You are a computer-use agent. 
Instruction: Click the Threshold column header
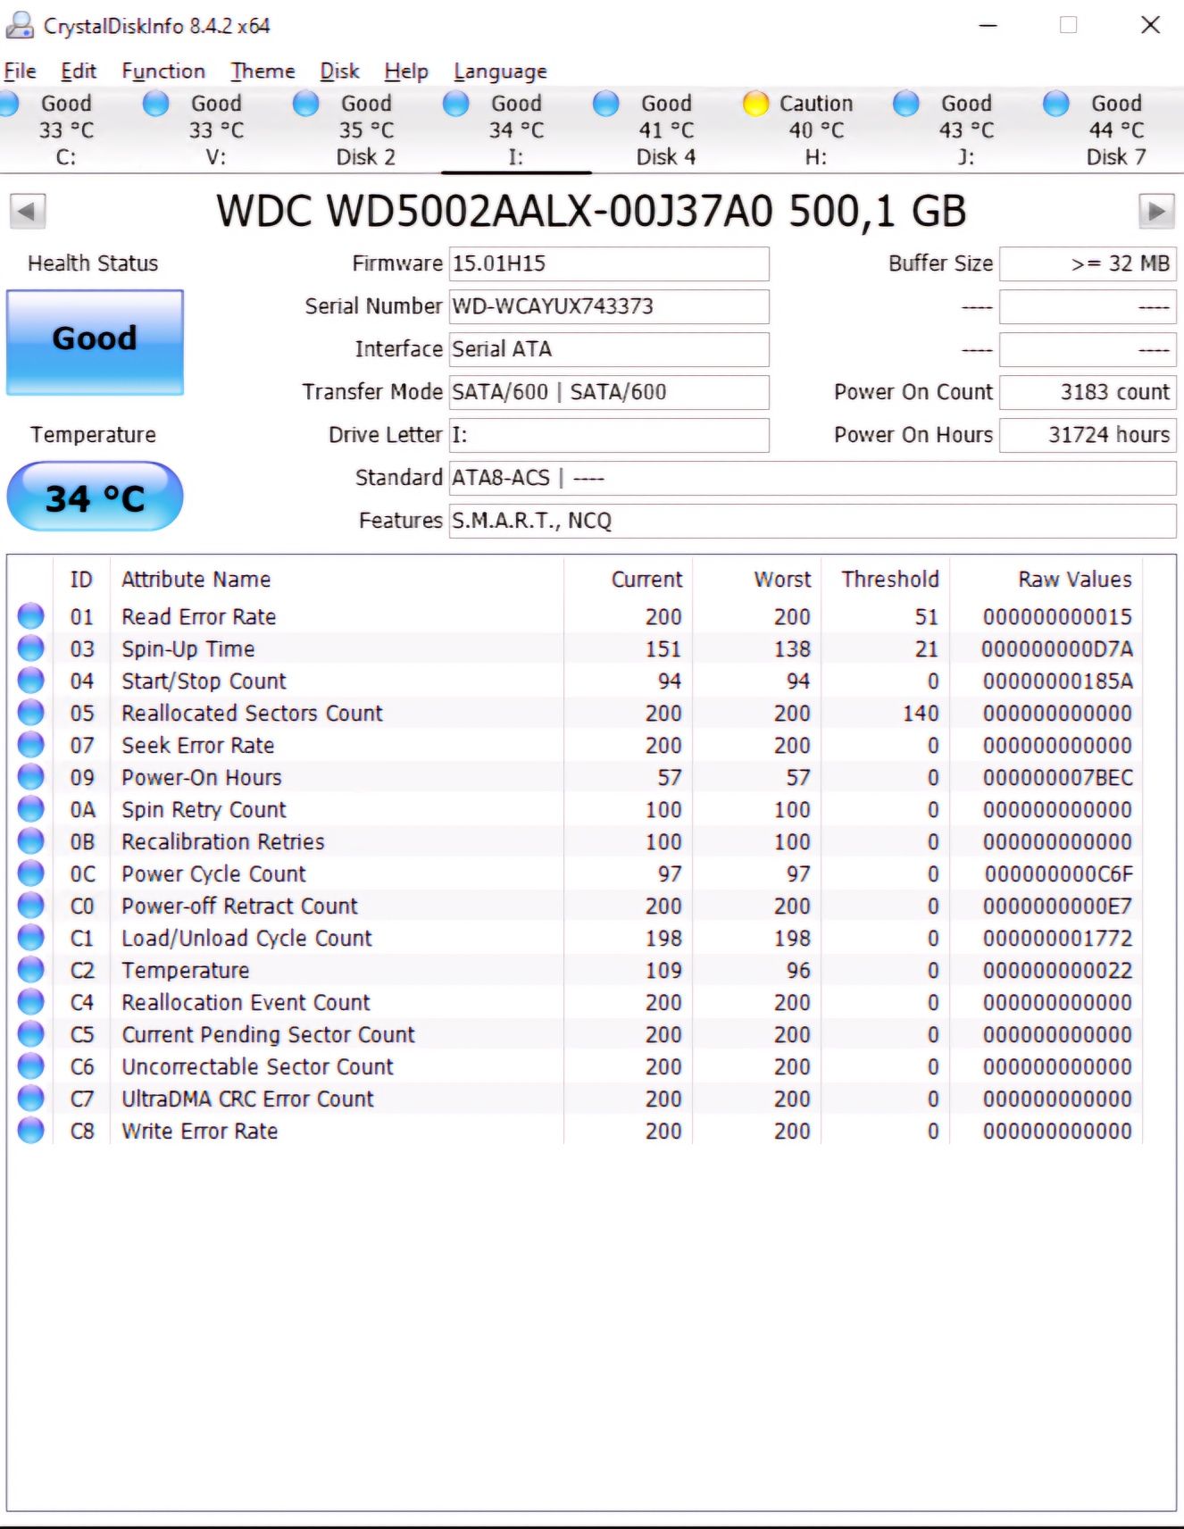[889, 580]
